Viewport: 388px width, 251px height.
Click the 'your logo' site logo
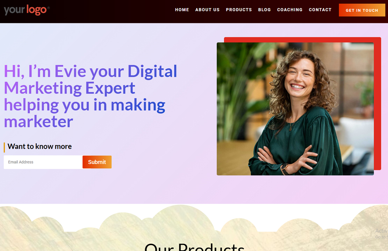25,10
